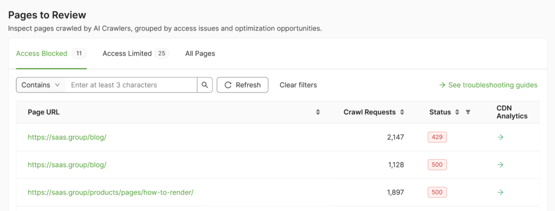The image size is (555, 211).
Task: Open CDN Analytics arrow for how-to-render row
Action: click(x=500, y=193)
